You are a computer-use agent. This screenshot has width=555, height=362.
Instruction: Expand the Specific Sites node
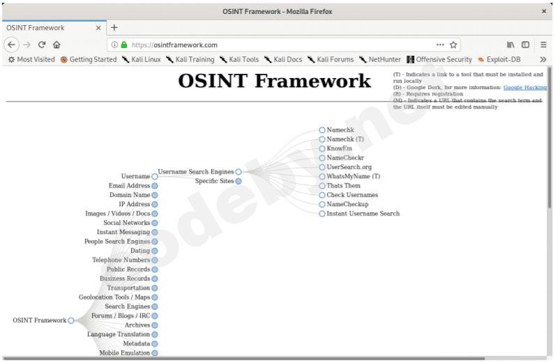point(238,182)
